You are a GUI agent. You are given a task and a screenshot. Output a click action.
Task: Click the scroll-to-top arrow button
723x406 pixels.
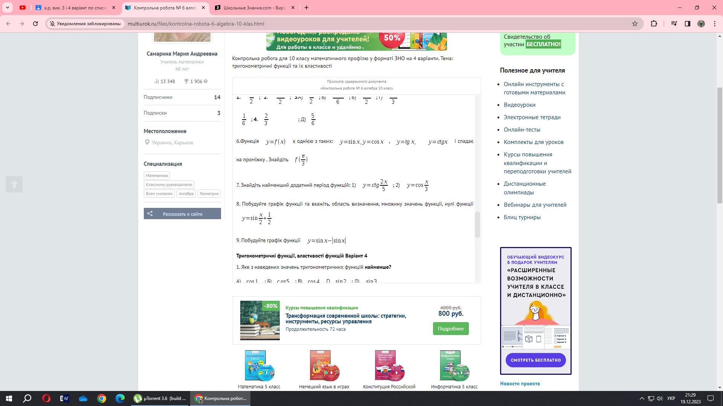pyautogui.click(x=14, y=184)
